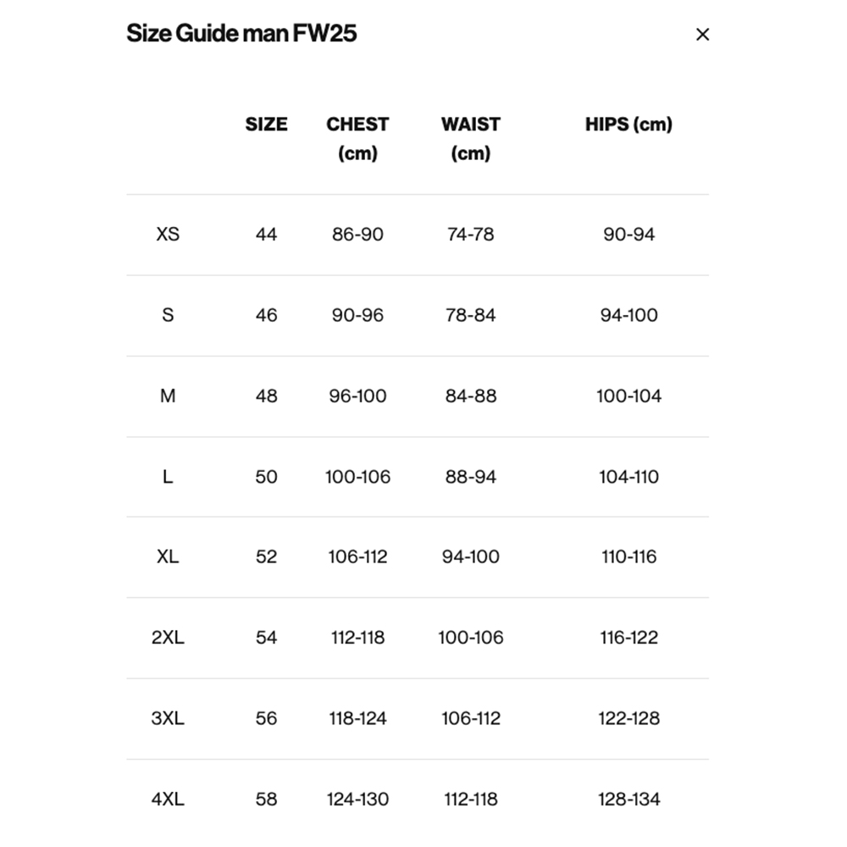Select the 2XL size row label
The image size is (847, 847).
[168, 637]
